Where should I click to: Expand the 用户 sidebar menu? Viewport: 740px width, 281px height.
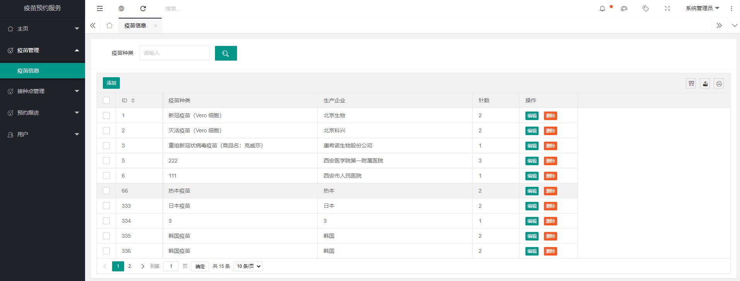click(43, 134)
